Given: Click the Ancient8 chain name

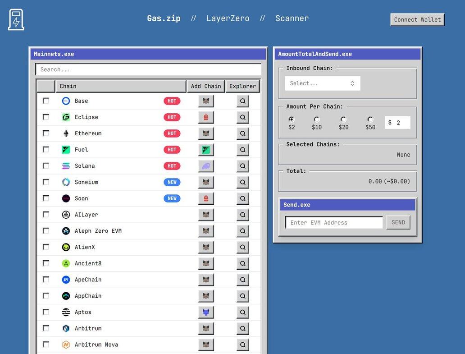Looking at the screenshot, I should pos(88,263).
